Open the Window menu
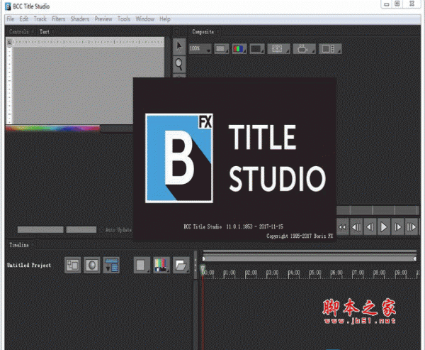Viewport: 425px width, 350px height. click(145, 19)
